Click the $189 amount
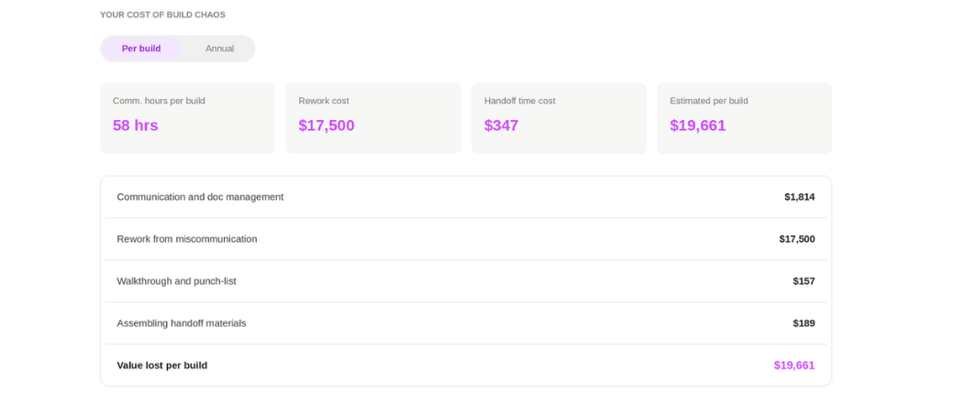Screen dimensions: 954x403 coord(804,323)
